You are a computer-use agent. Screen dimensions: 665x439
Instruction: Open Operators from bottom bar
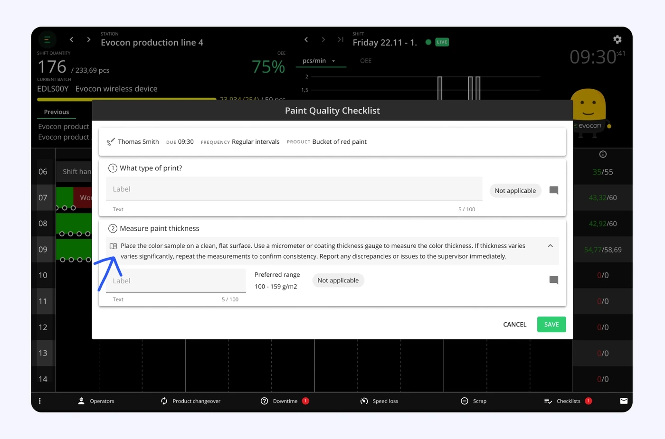coord(96,401)
